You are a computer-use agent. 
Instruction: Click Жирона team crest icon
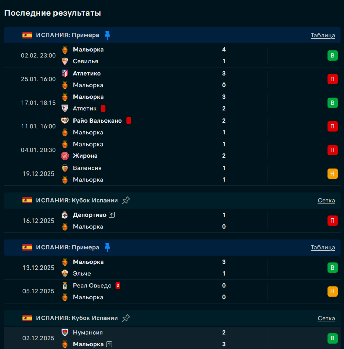click(65, 156)
